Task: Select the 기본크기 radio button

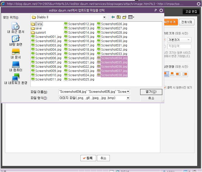Action: tap(165, 40)
